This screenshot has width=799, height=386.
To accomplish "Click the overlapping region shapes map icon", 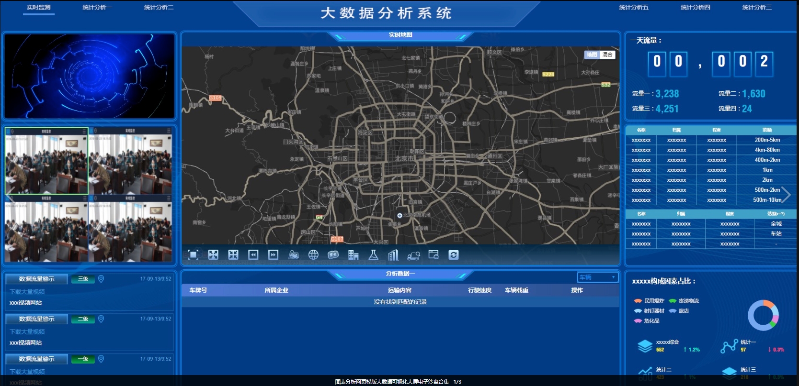I will [333, 255].
